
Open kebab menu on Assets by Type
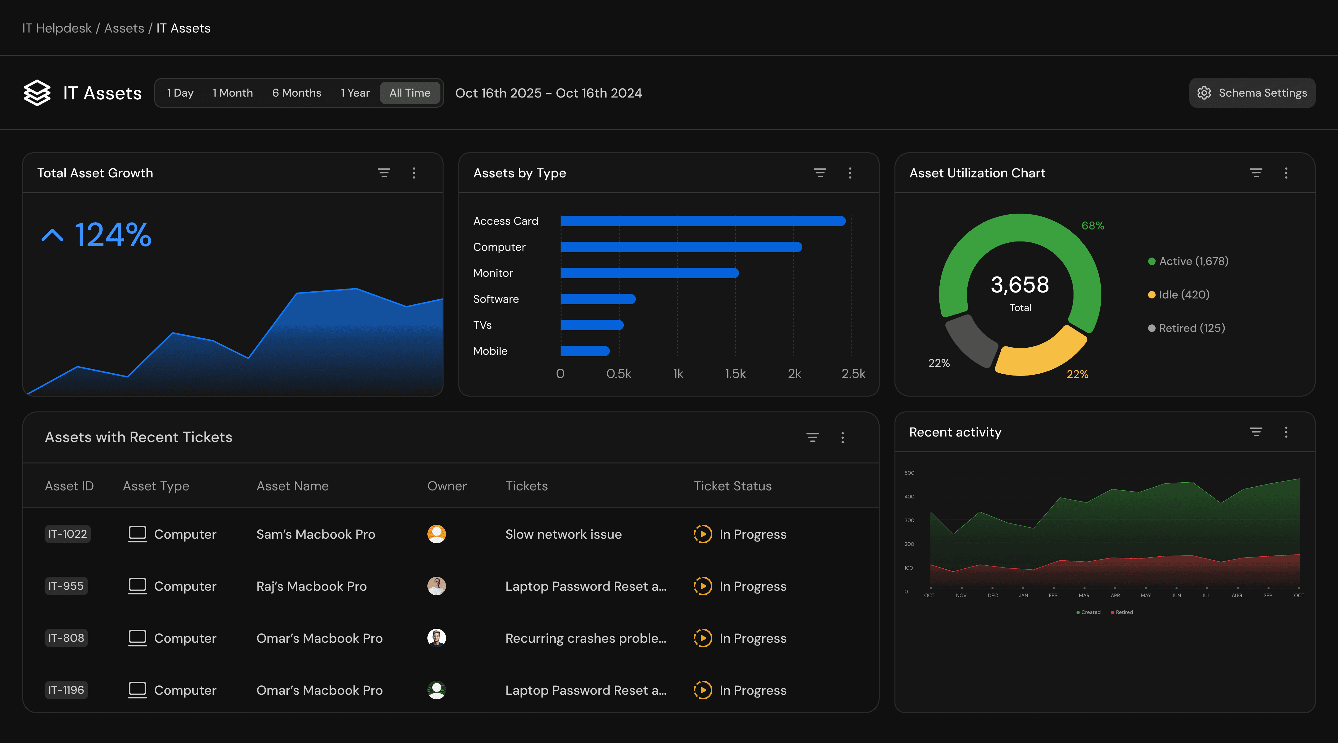point(850,173)
